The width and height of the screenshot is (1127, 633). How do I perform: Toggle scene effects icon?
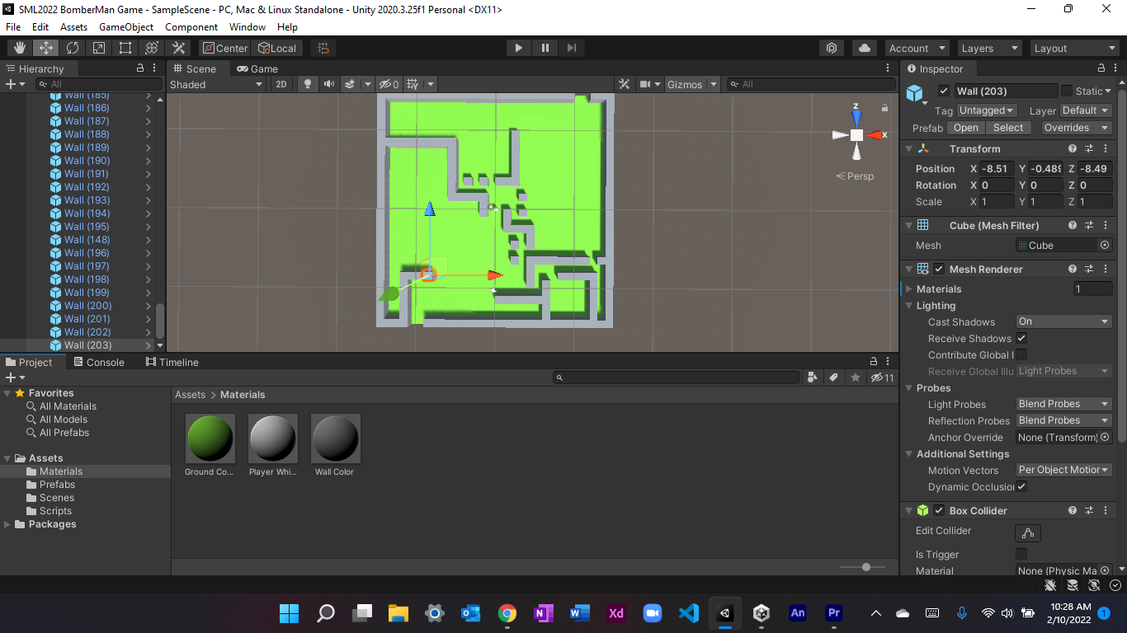[x=349, y=84]
